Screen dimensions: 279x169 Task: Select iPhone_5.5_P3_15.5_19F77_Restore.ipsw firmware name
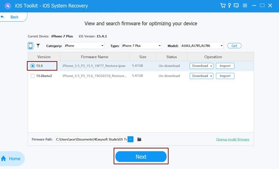pyautogui.click(x=94, y=66)
